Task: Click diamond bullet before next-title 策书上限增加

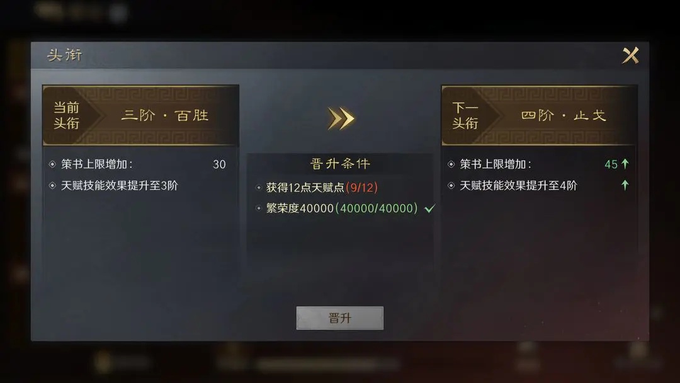Action: pyautogui.click(x=451, y=164)
